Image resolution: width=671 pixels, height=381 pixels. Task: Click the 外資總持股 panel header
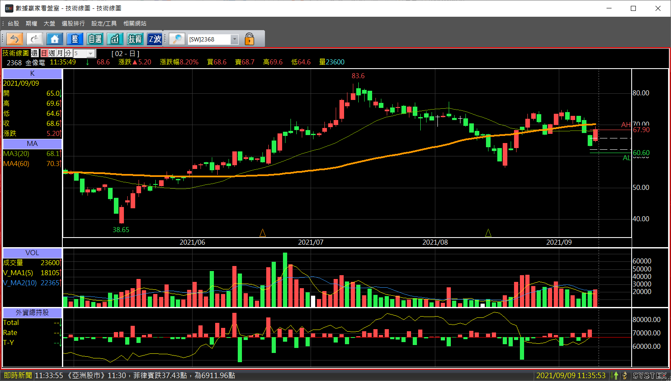32,313
